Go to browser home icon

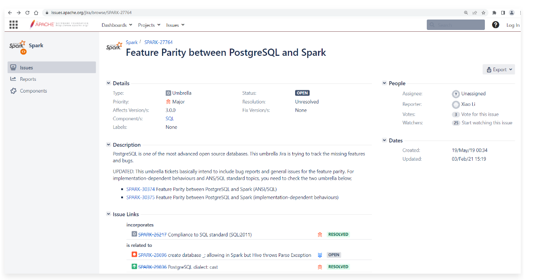(36, 13)
